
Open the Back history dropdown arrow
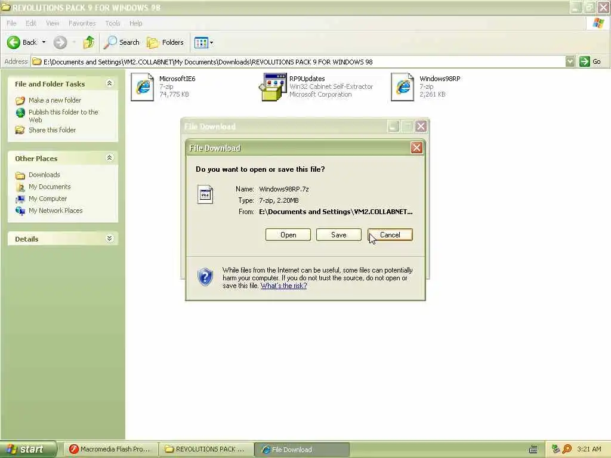coord(44,42)
